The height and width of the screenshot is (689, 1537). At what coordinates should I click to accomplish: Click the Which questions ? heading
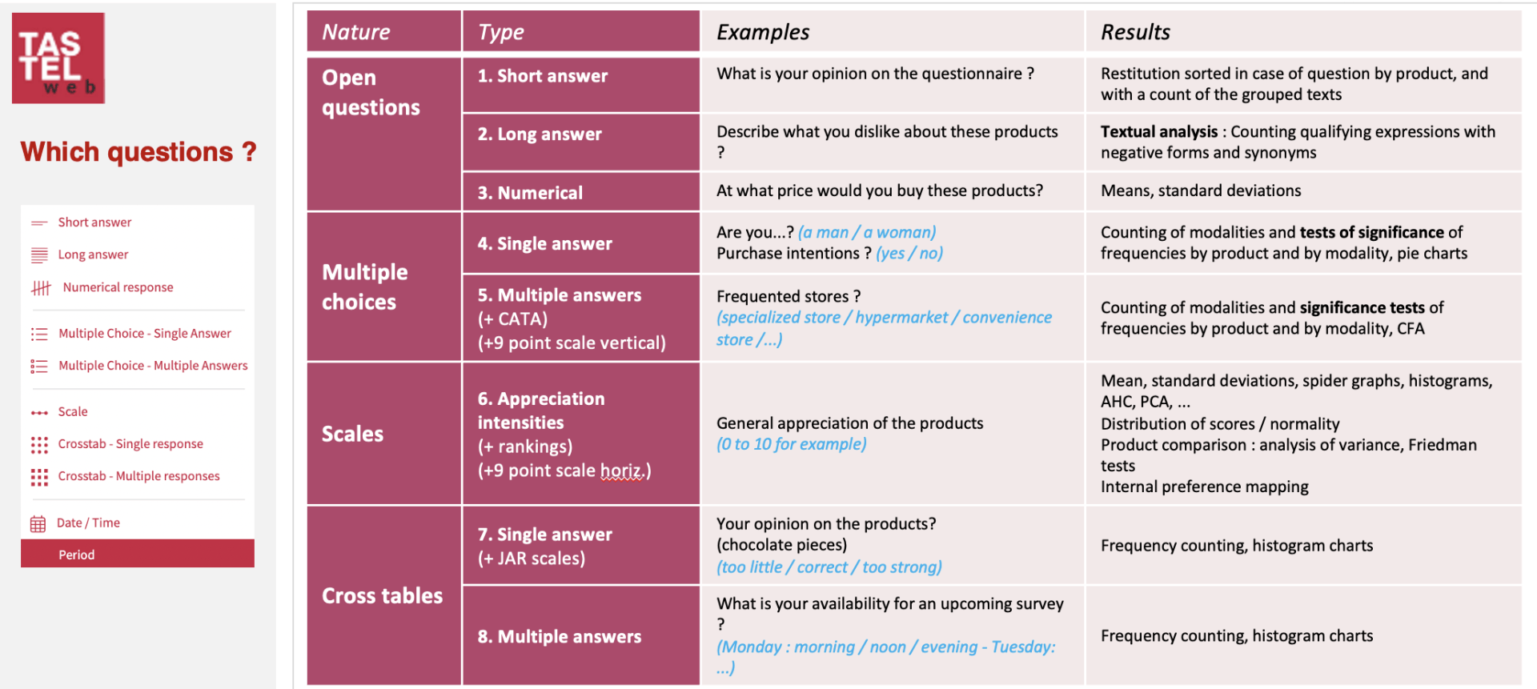point(138,152)
